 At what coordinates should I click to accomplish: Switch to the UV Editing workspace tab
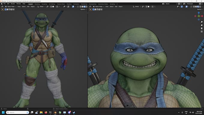pyautogui.click(x=52, y=4)
